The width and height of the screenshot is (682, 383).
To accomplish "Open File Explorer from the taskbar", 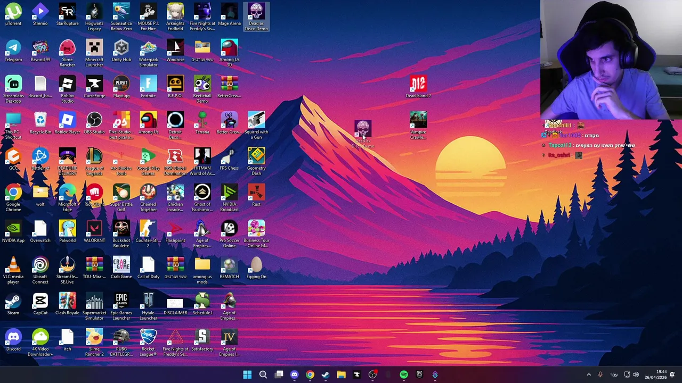I will point(341,374).
